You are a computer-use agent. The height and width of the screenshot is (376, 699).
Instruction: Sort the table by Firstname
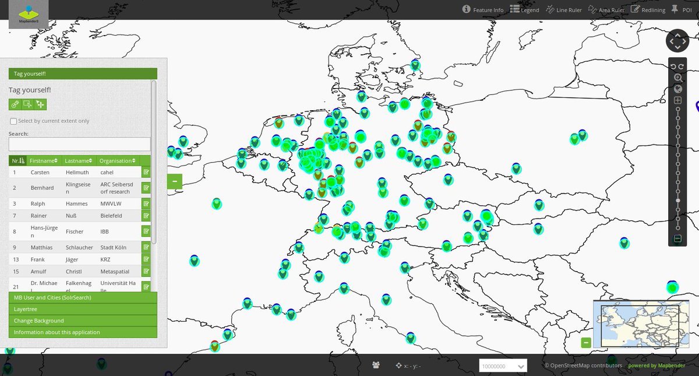(44, 160)
